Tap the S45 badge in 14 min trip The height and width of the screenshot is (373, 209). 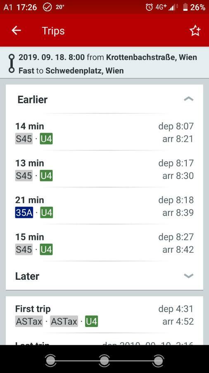[x=24, y=139]
